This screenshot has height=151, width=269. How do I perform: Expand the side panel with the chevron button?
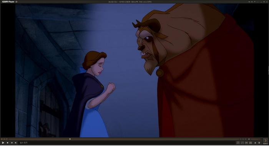click(x=266, y=141)
